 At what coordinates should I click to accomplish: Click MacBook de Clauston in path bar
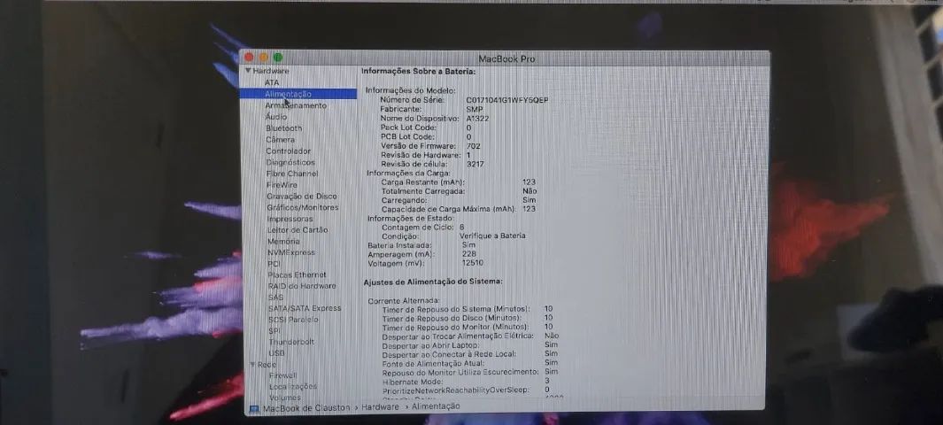306,407
